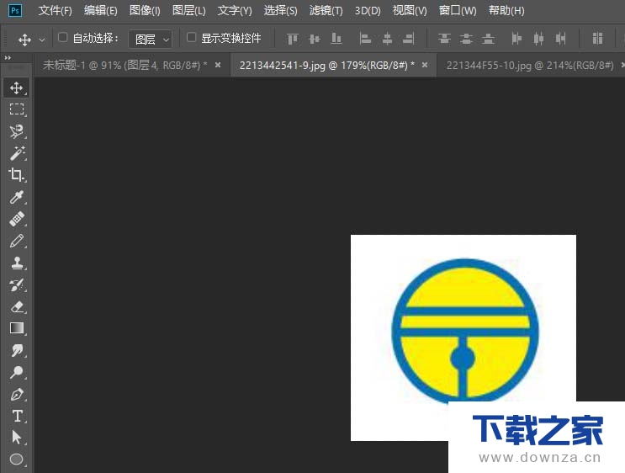Viewport: 625px width, 473px height.
Task: Distribute vertical centers in options bar
Action: pos(466,39)
